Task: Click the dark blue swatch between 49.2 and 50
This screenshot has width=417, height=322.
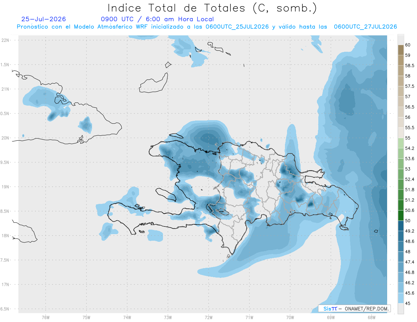Action: (x=401, y=226)
